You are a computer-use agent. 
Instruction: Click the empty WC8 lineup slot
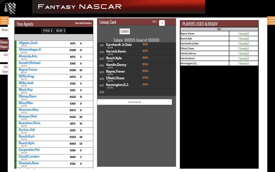(136, 92)
